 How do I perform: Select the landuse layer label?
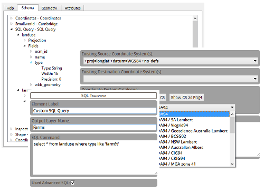click(29, 35)
